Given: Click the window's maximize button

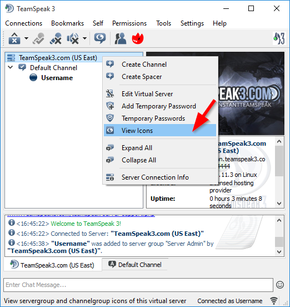Looking at the screenshot, I should [251, 8].
